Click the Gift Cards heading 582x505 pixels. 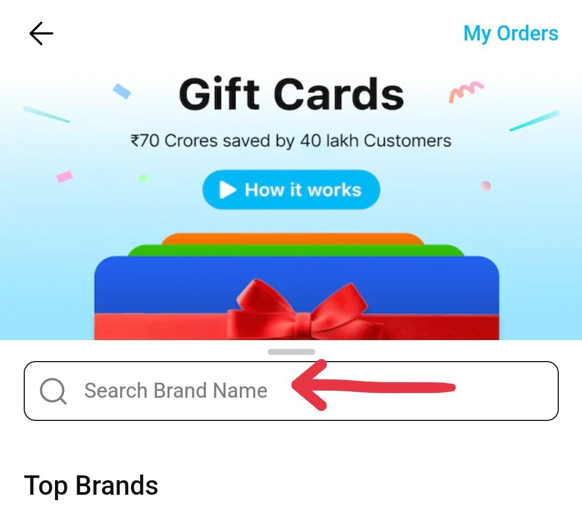(x=292, y=94)
